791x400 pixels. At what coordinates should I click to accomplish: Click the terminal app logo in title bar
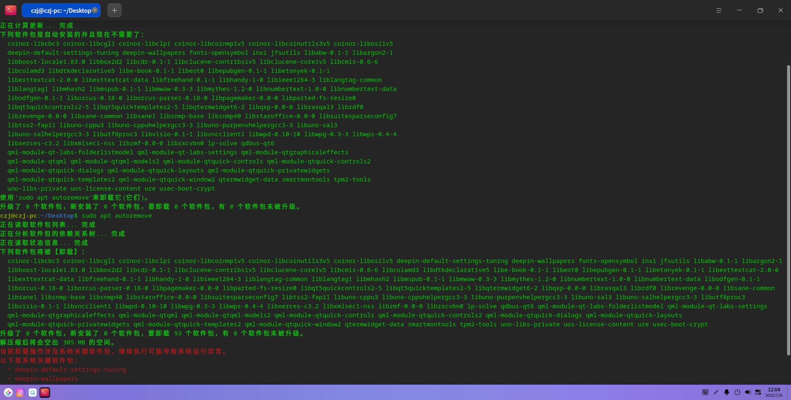pyautogui.click(x=11, y=10)
